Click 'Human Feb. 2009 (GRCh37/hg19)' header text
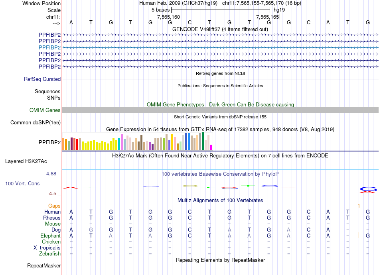The image size is (379, 275). coord(178,3)
